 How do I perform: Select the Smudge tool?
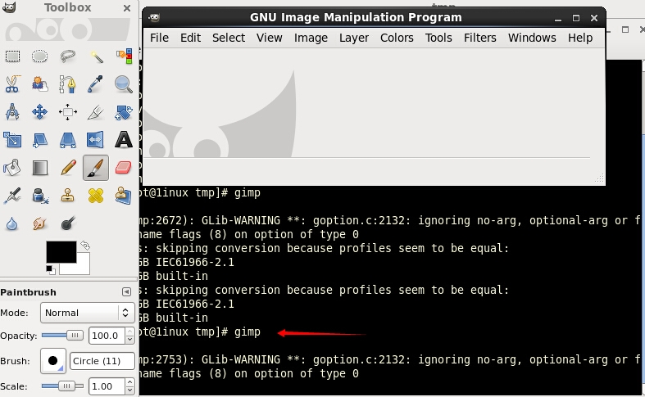[x=40, y=223]
